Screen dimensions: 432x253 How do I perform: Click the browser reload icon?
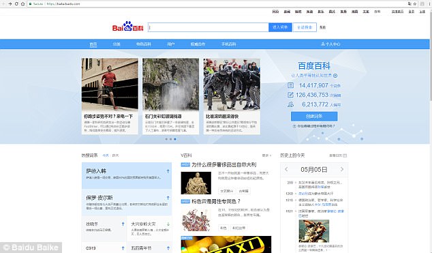[16, 4]
